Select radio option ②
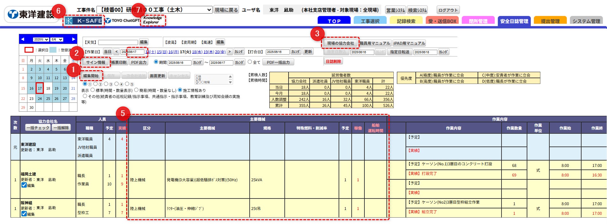The image size is (607, 224). tap(95, 84)
